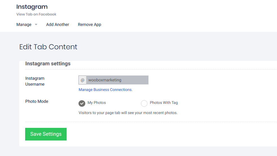The image size is (277, 156).
Task: Click the Instagram settings section header
Action: 48,64
